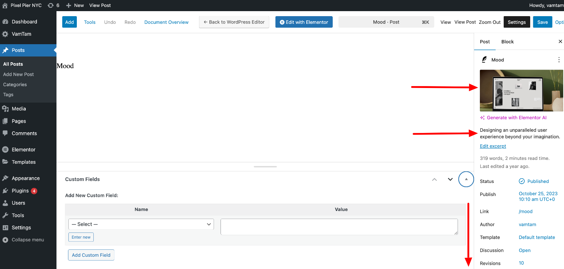Screen dimensions: 564x269
Task: Open the Default template selector
Action: coord(537,237)
